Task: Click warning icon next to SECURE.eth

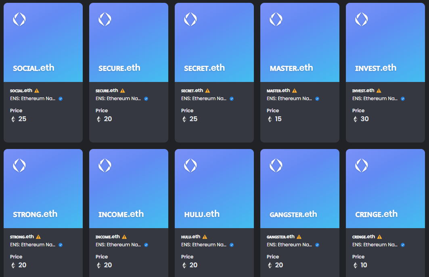Action: 123,90
